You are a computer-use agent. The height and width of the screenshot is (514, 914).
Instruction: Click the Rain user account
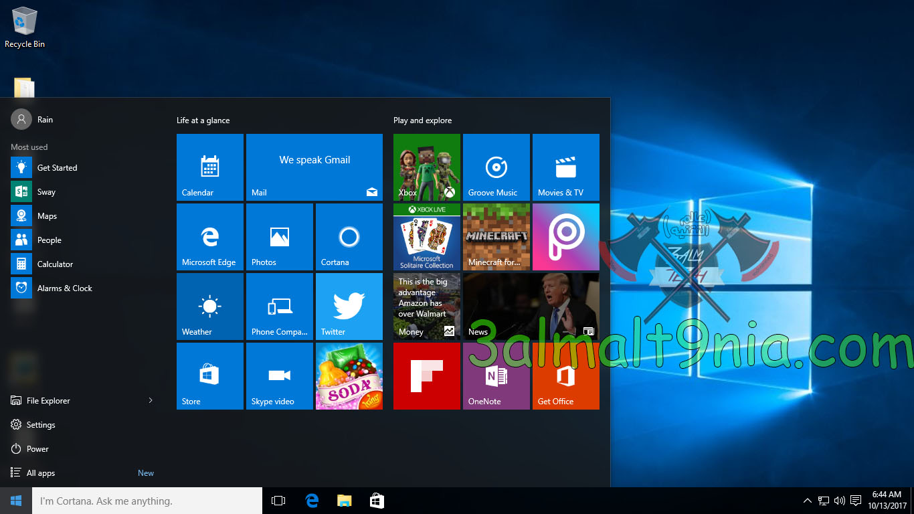coord(32,120)
